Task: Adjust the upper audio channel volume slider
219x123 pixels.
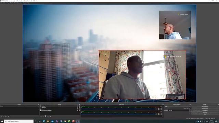Action: click(x=119, y=109)
